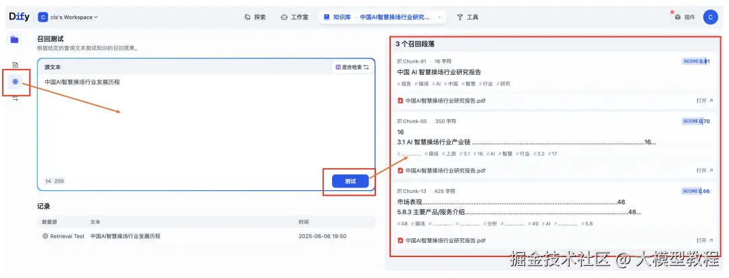The image size is (729, 278).
Task: Click 打开 in the Chunk-13 card
Action: 704,240
